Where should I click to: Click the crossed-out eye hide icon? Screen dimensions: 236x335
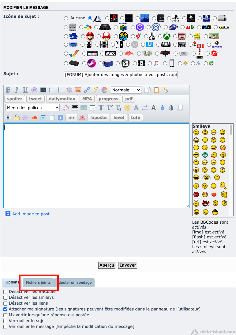coord(8,117)
